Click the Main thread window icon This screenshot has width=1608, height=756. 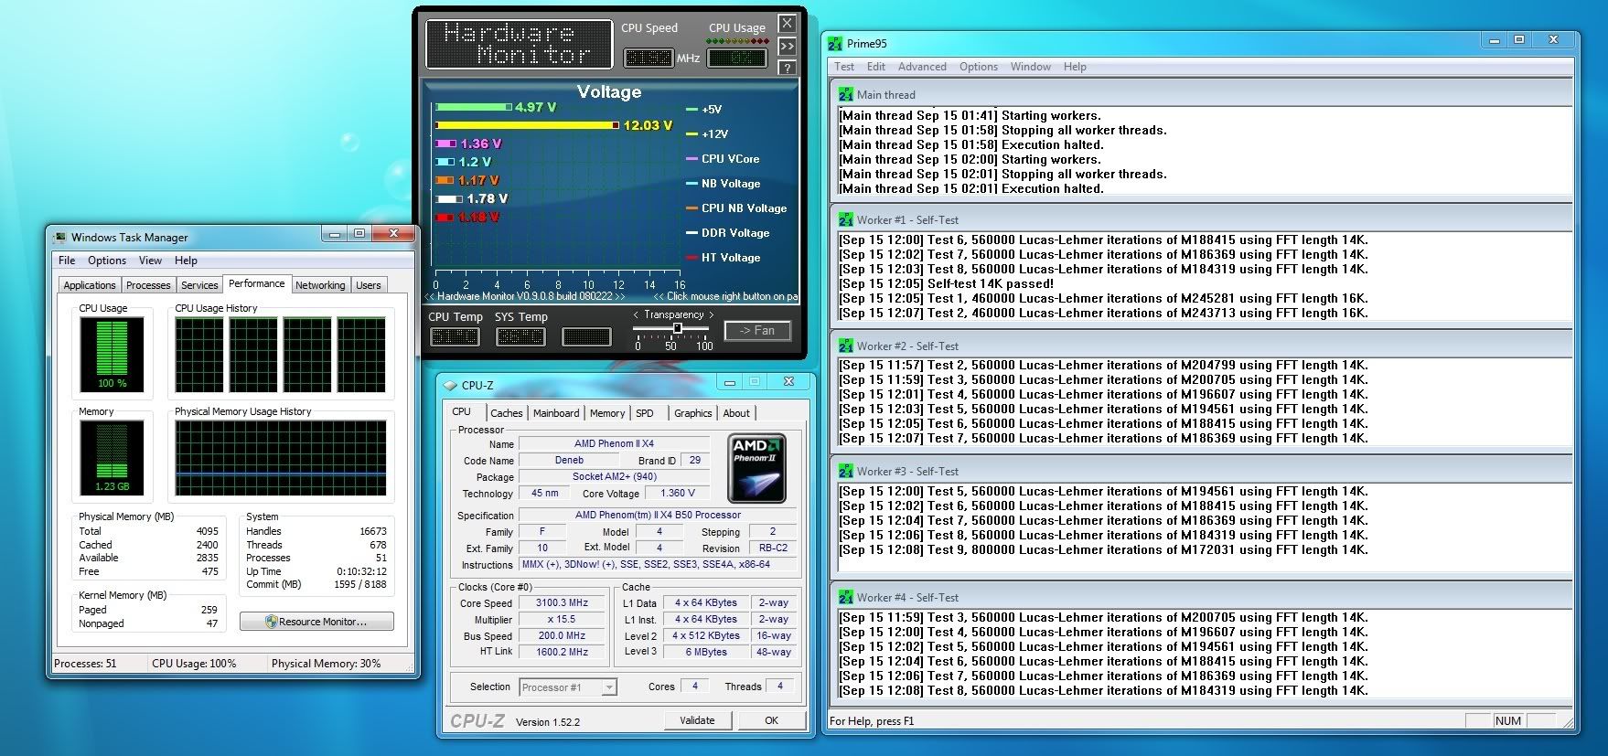click(846, 94)
